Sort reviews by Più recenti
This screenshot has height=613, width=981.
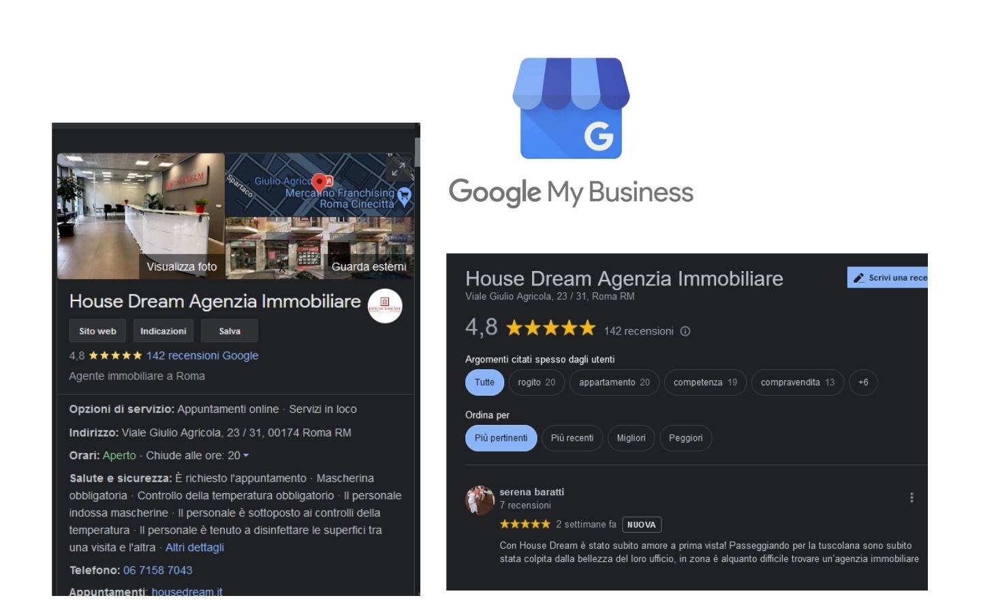572,438
